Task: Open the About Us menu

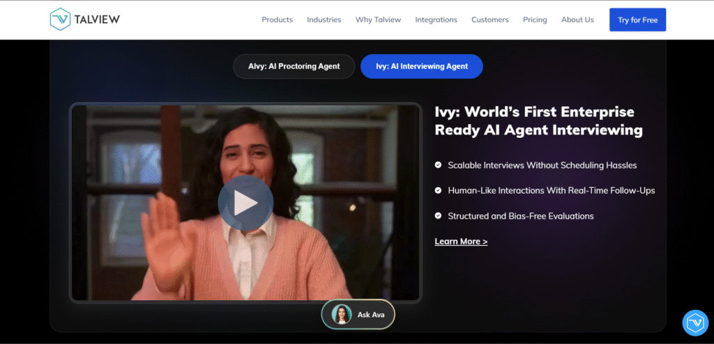Action: click(577, 19)
